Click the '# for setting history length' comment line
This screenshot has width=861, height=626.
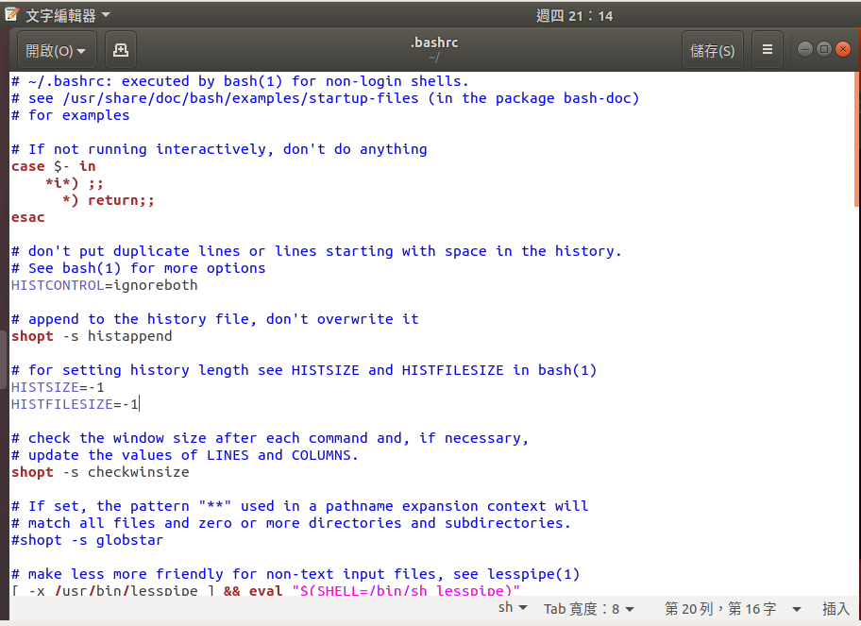click(x=304, y=370)
